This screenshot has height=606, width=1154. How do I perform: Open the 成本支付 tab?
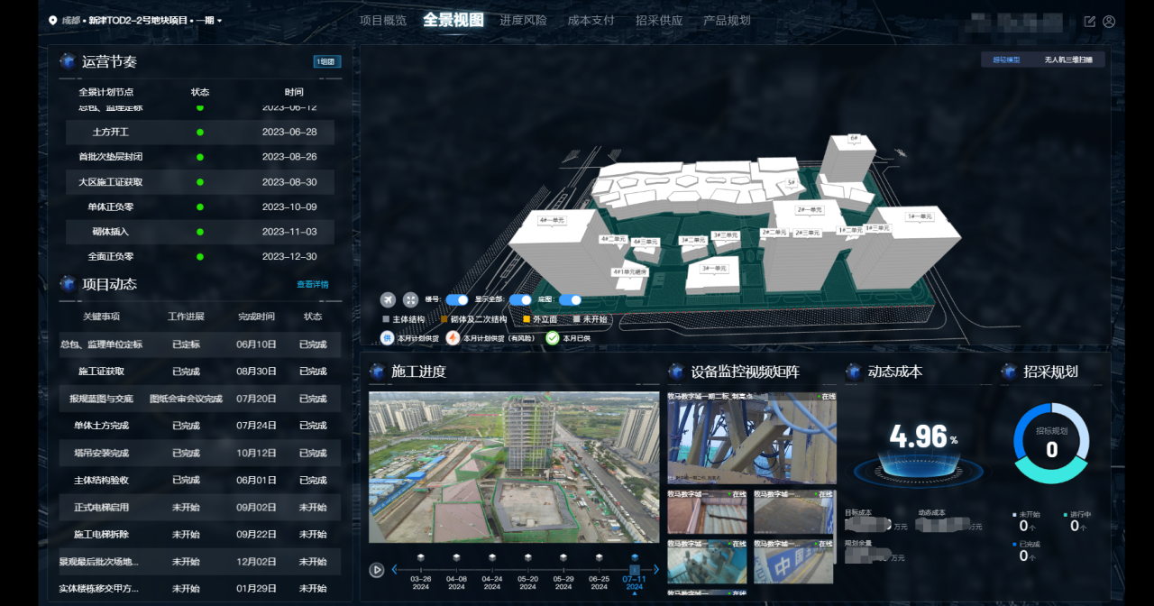click(591, 20)
